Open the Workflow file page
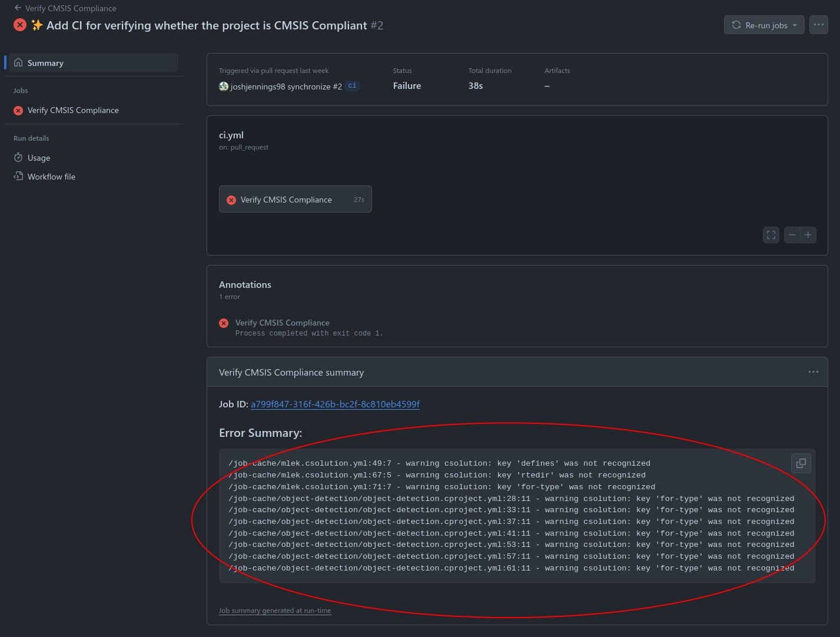This screenshot has height=637, width=840. [x=51, y=177]
